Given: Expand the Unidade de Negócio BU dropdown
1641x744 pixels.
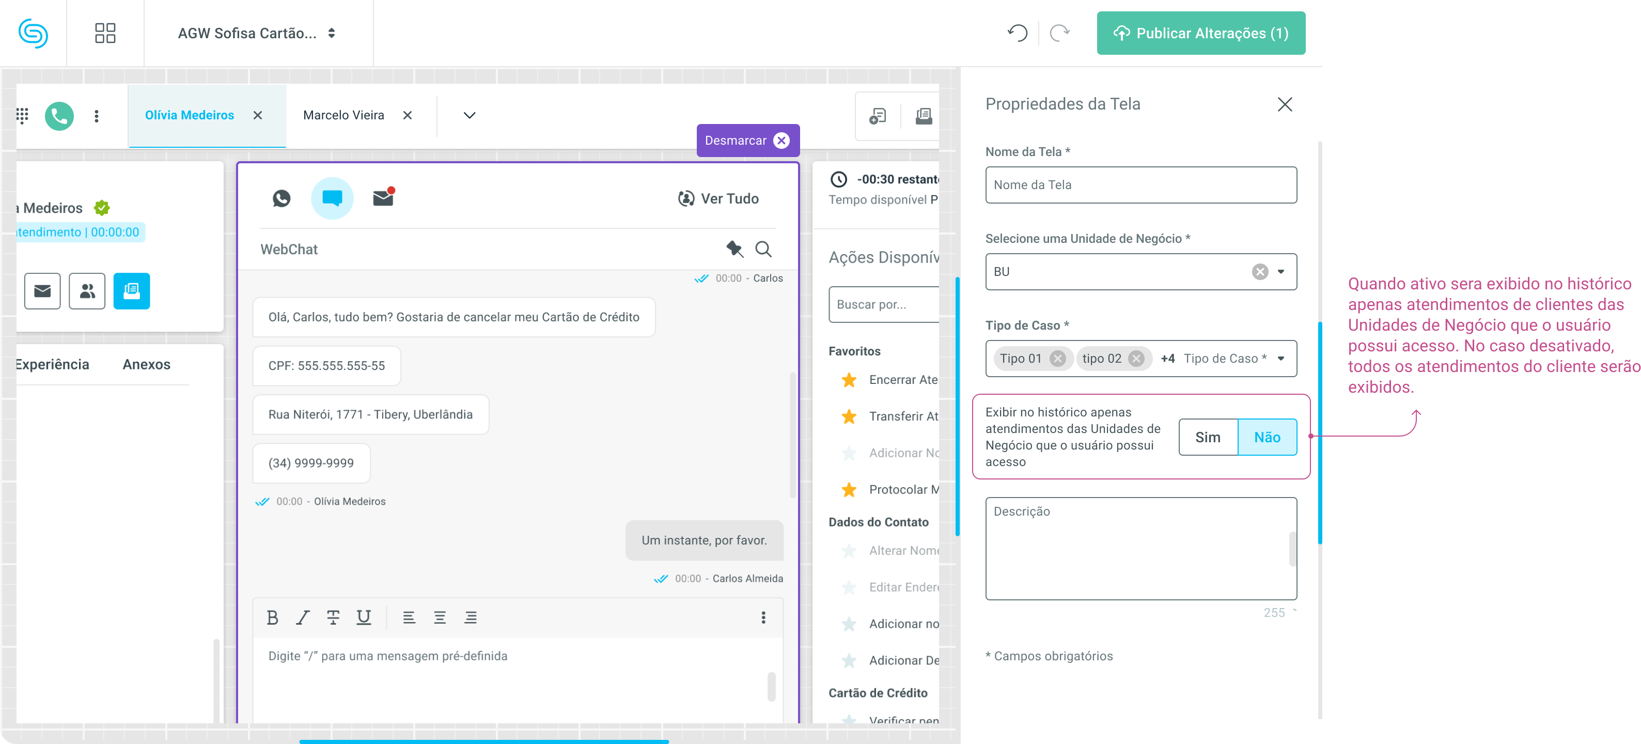Looking at the screenshot, I should click(1280, 272).
